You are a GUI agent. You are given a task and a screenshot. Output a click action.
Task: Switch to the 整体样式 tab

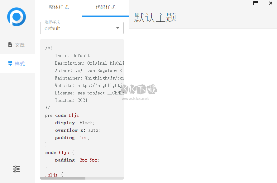pyautogui.click(x=59, y=7)
